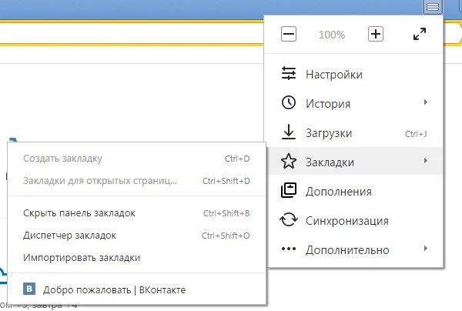462x311 pixels.
Task: Expand the Дополнительно submenu arrow
Action: [426, 249]
